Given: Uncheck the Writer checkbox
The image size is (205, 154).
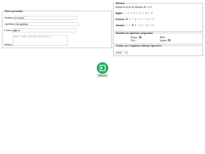Looking at the screenshot, I should (x=140, y=37).
